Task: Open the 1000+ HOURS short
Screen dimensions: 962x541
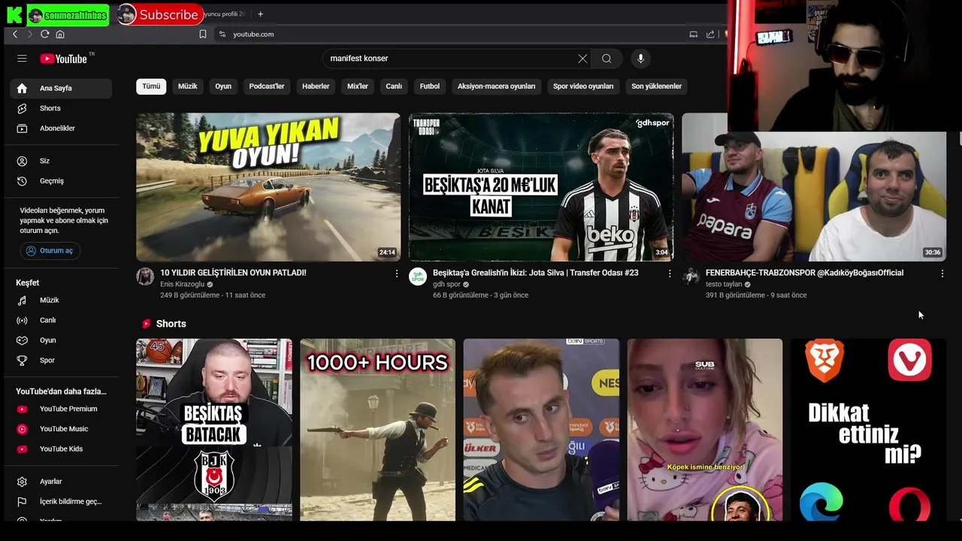Action: 377,430
